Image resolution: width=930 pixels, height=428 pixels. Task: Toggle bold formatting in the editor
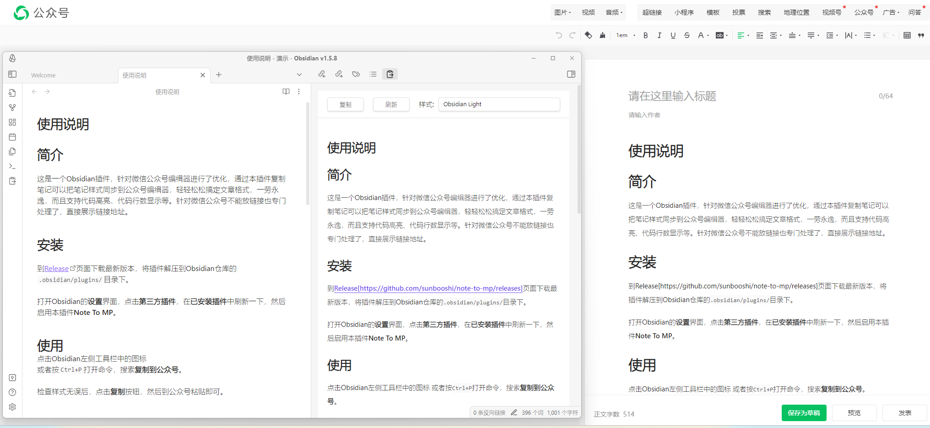pos(645,35)
